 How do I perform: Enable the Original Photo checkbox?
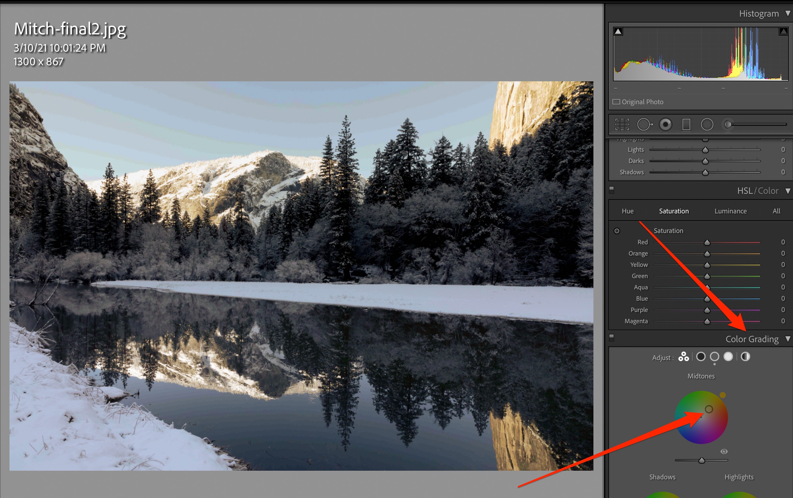coord(616,102)
